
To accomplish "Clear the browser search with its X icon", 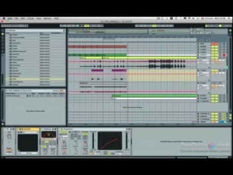I will [x=64, y=30].
